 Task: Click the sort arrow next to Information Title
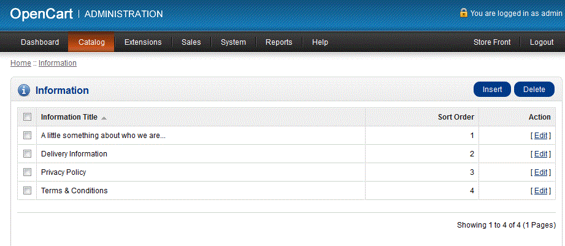[x=104, y=118]
